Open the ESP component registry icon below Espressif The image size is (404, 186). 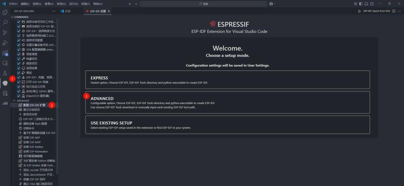5,93
